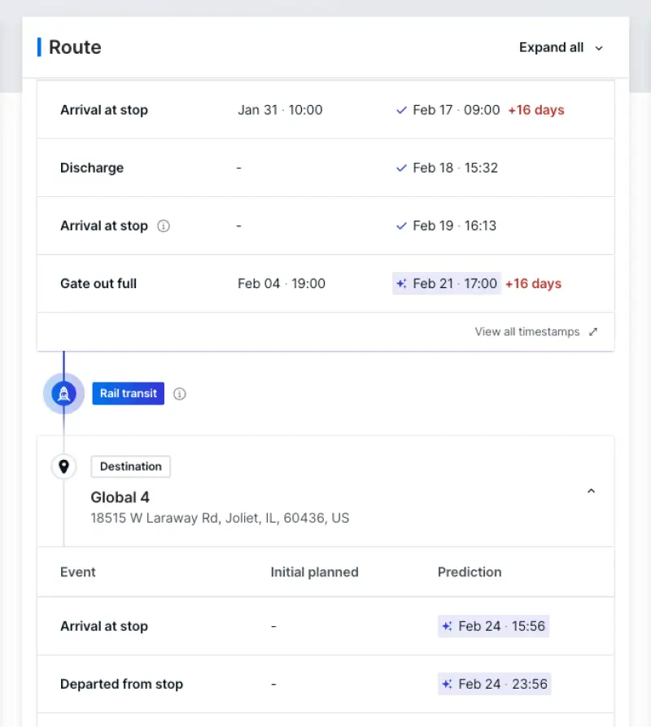Select the Gate out full event label
Image resolution: width=651 pixels, height=727 pixels.
[x=98, y=283]
